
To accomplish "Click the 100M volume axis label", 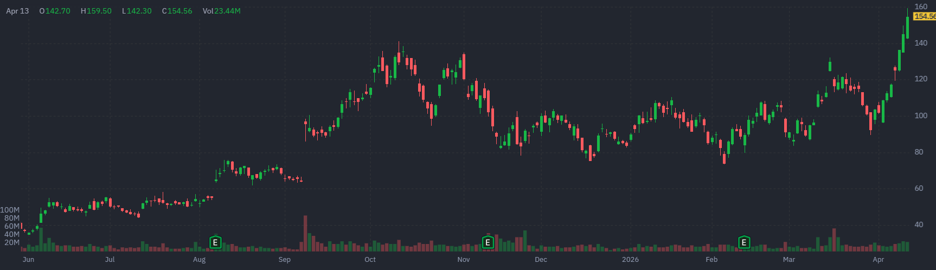I will click(10, 210).
